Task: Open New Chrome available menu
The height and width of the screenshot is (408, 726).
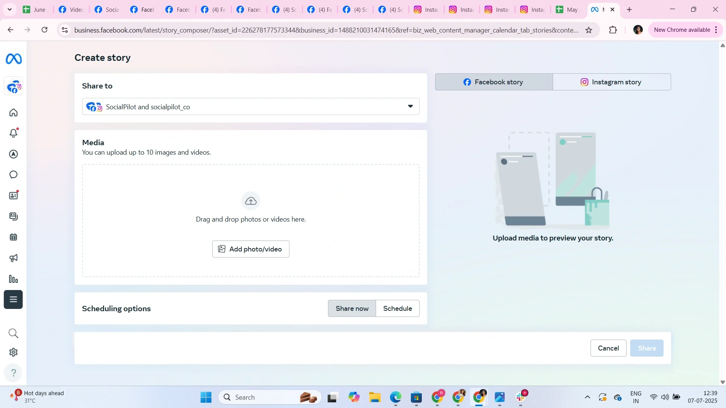Action: click(716, 29)
